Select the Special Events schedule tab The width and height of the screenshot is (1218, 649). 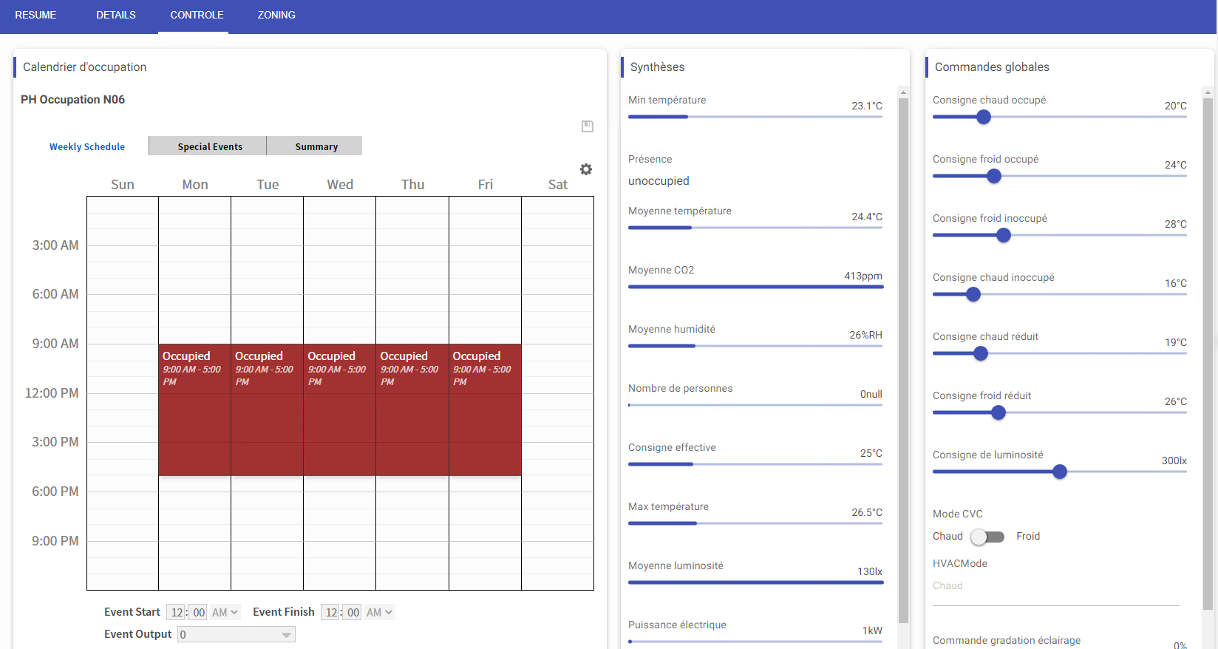click(210, 146)
